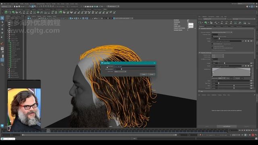Pick the Paint Selection tool
Viewport: 258px width, 145px height.
click(2, 25)
